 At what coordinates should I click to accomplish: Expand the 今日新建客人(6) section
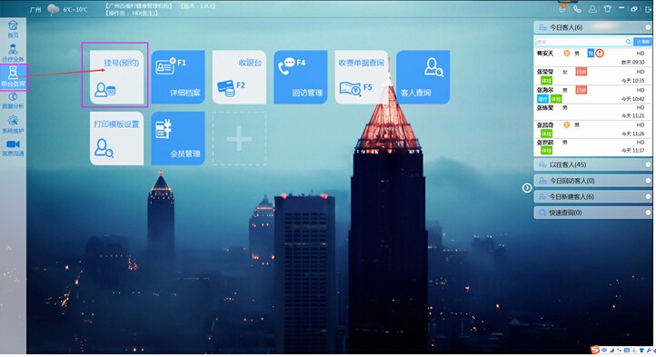592,196
